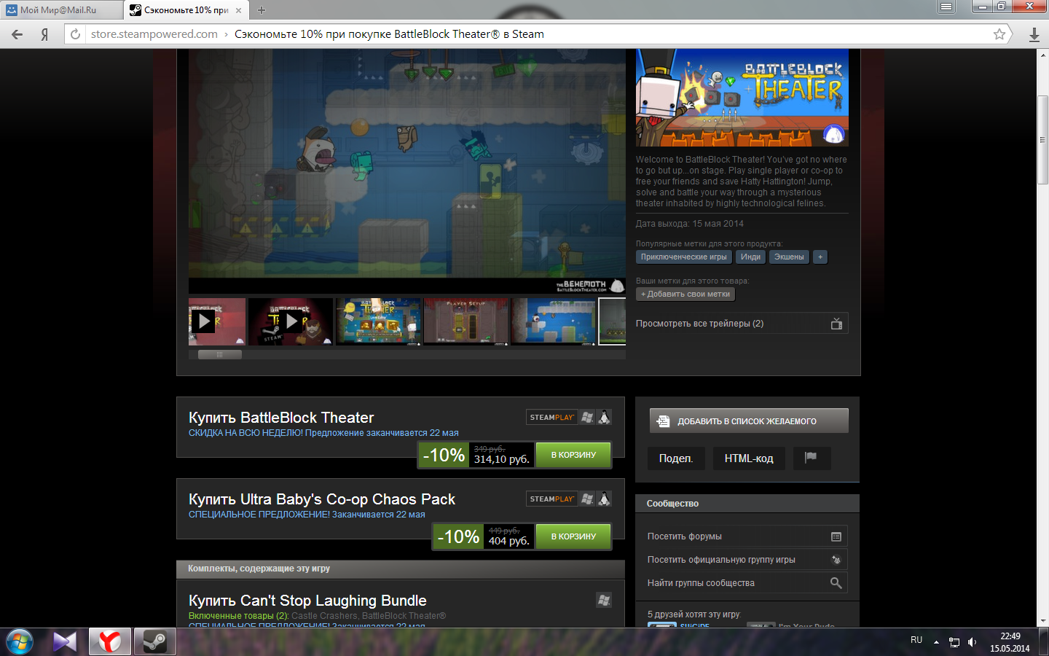Screen dimensions: 1049x656
Task: Click the volume speaker tray icon
Action: (x=973, y=642)
